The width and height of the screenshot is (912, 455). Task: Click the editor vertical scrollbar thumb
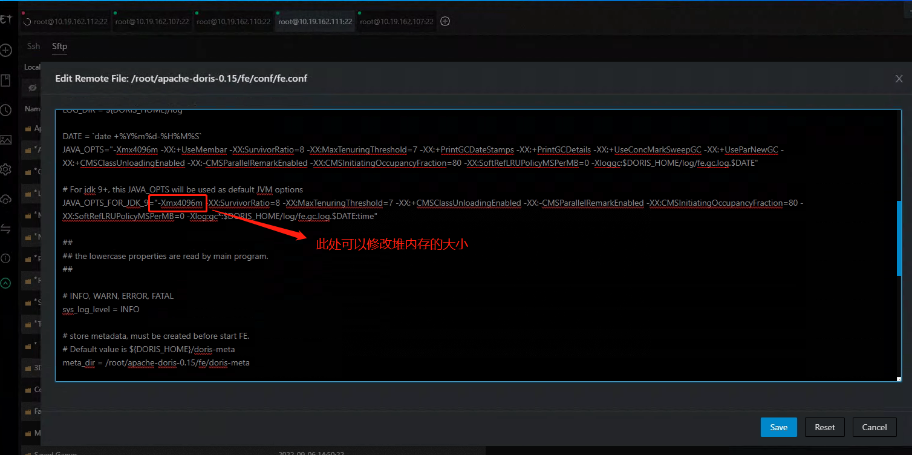[899, 238]
